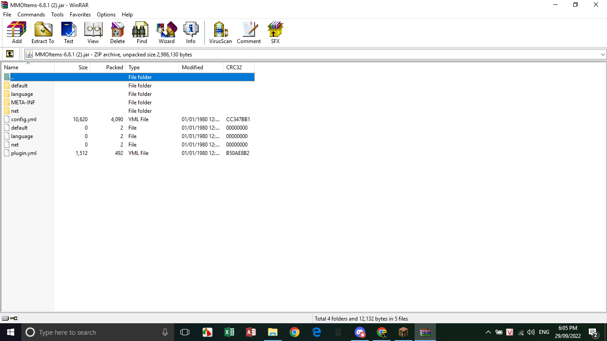Click the CRC32 value CC347BB1
The width and height of the screenshot is (607, 341).
(x=238, y=119)
